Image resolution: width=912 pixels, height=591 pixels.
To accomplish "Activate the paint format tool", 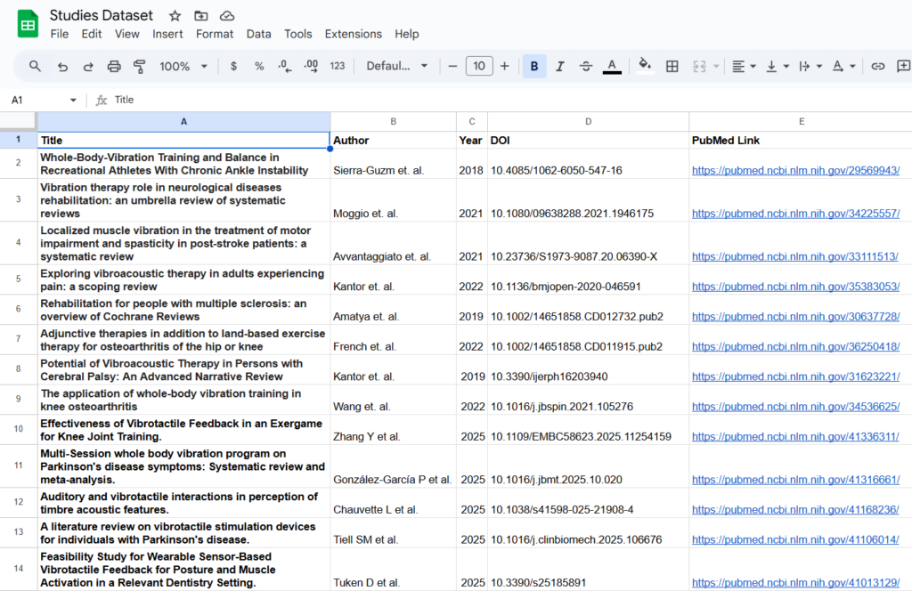I will (140, 66).
